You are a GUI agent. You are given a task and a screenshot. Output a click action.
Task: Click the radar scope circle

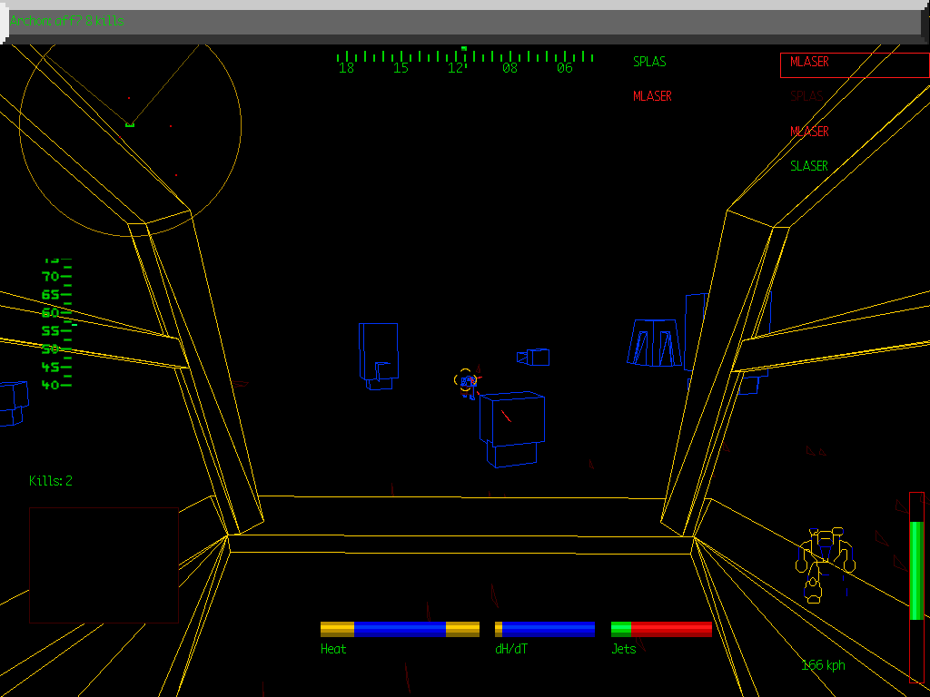pyautogui.click(x=132, y=127)
